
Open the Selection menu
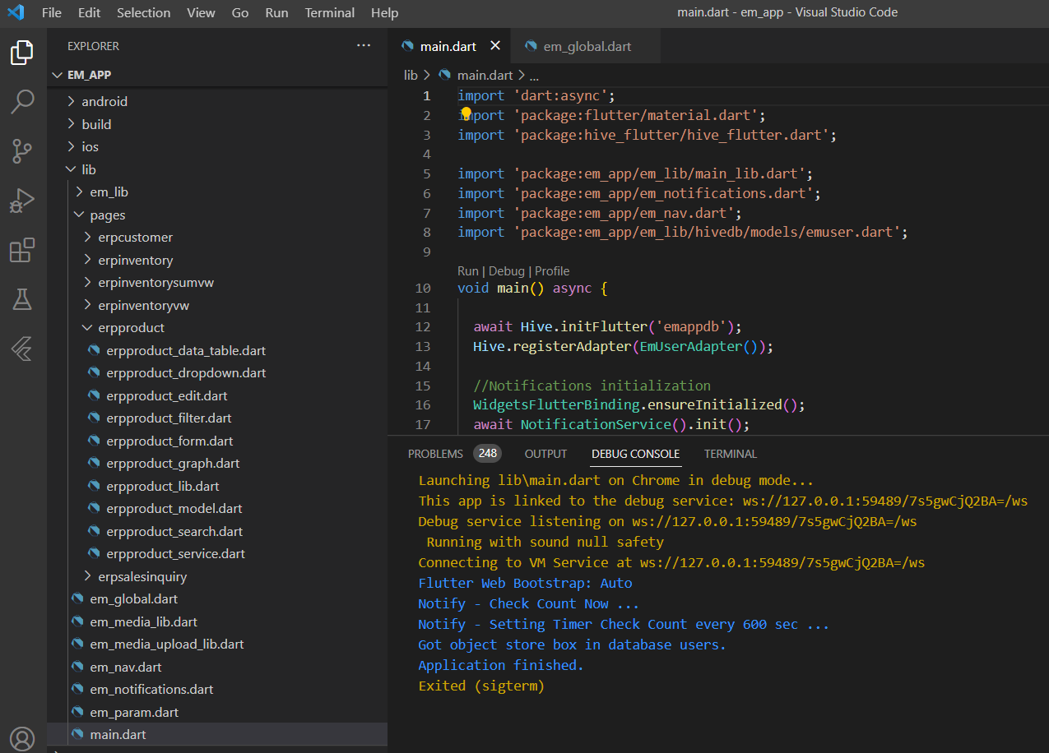pyautogui.click(x=143, y=12)
